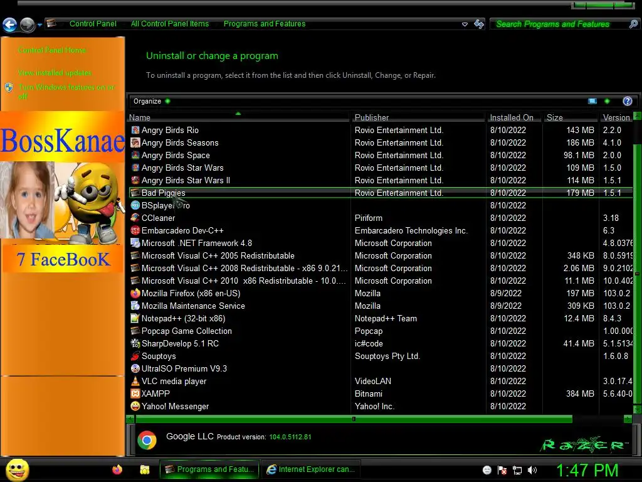Viewport: 642px width, 482px height.
Task: Click the BSplayer Pro icon
Action: point(135,205)
